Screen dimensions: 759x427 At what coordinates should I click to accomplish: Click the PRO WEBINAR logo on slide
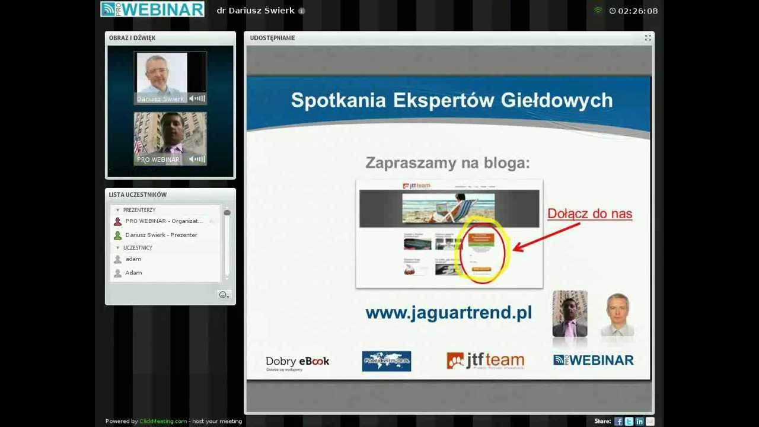tap(594, 360)
